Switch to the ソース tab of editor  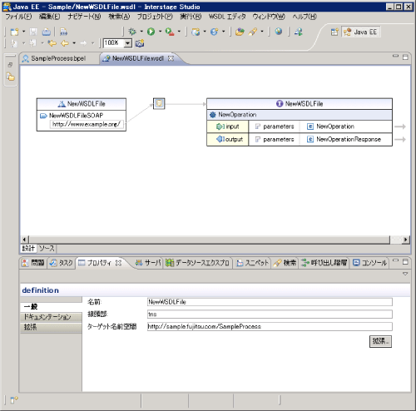point(47,248)
